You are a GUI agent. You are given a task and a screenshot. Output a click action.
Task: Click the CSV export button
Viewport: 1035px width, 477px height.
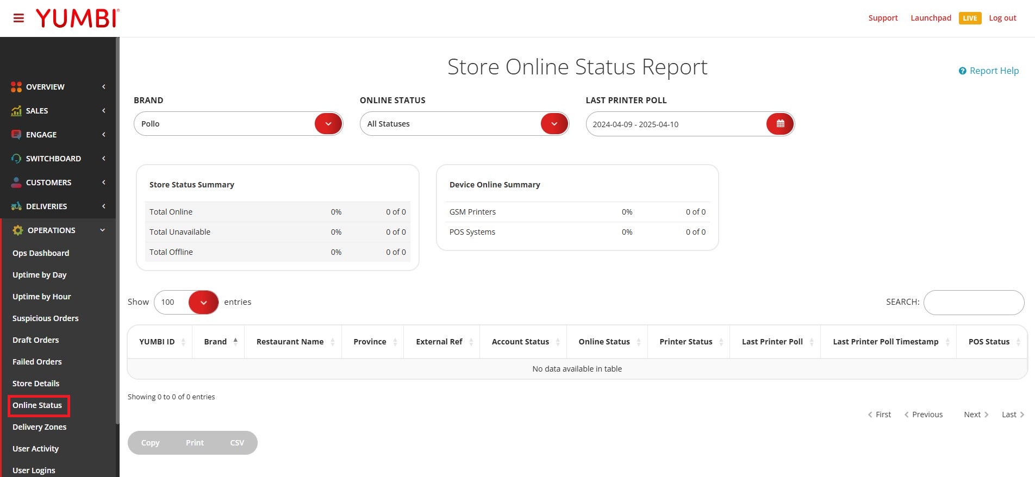click(237, 443)
